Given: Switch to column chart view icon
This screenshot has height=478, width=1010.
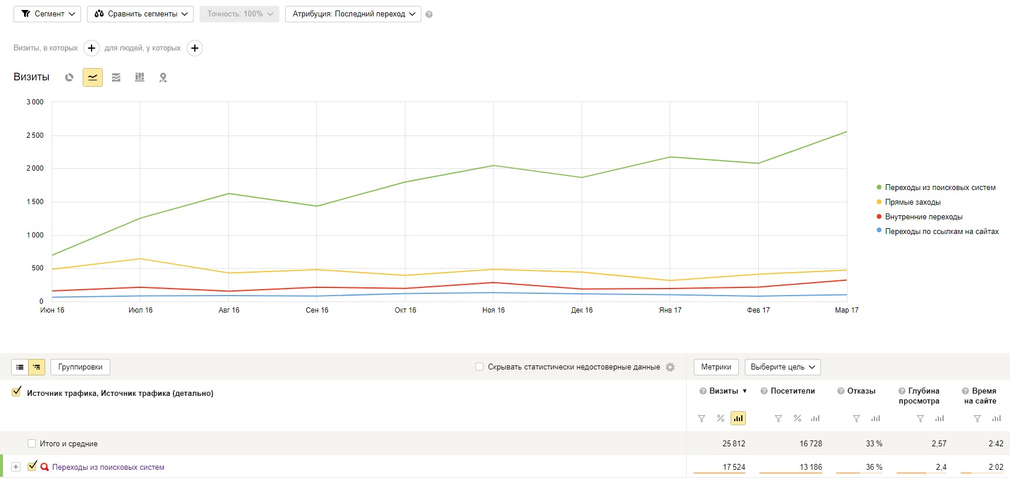Looking at the screenshot, I should click(x=140, y=77).
